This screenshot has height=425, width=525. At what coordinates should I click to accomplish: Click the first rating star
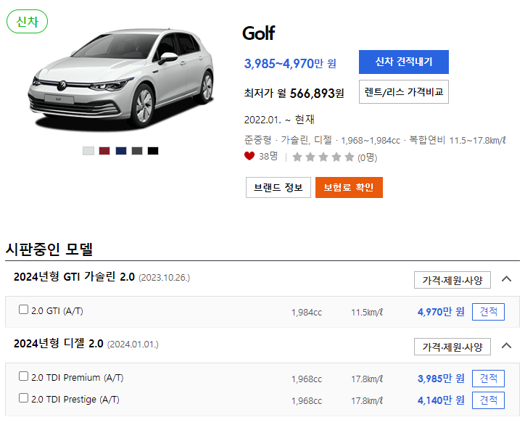[x=297, y=157]
